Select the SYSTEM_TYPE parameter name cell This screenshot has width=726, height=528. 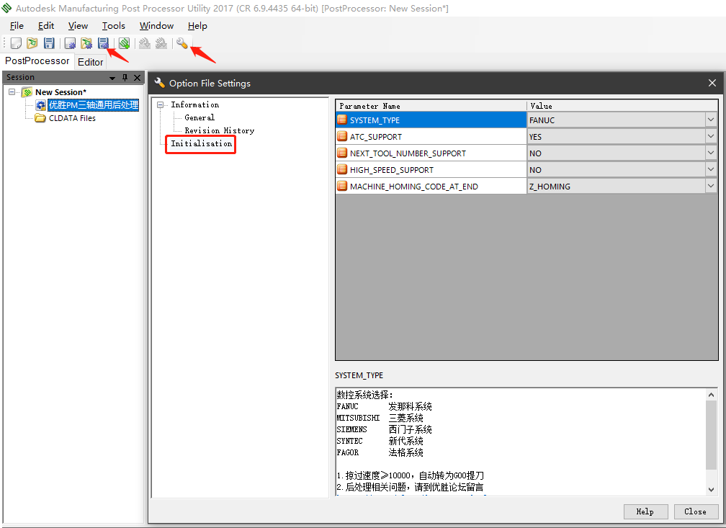(431, 120)
